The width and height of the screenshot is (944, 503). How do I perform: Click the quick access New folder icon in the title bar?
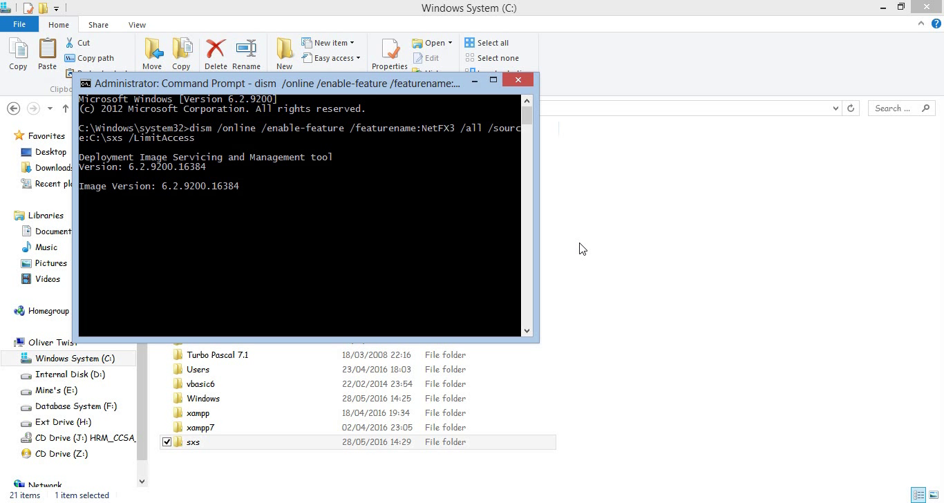pos(44,8)
